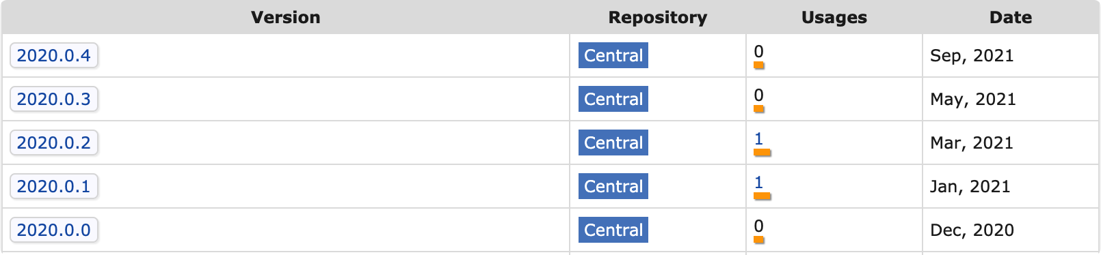Screen dimensions: 1101x255
Task: Open version 2020.0.4 link
Action: click(x=54, y=55)
